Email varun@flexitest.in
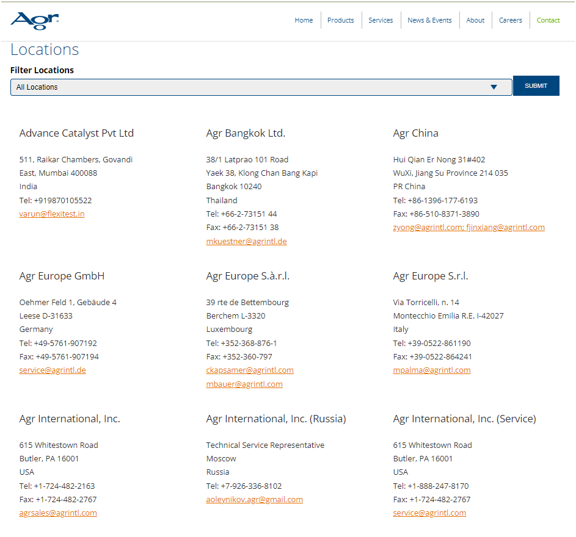Screen dimensions: 576x537 pyautogui.click(x=52, y=214)
